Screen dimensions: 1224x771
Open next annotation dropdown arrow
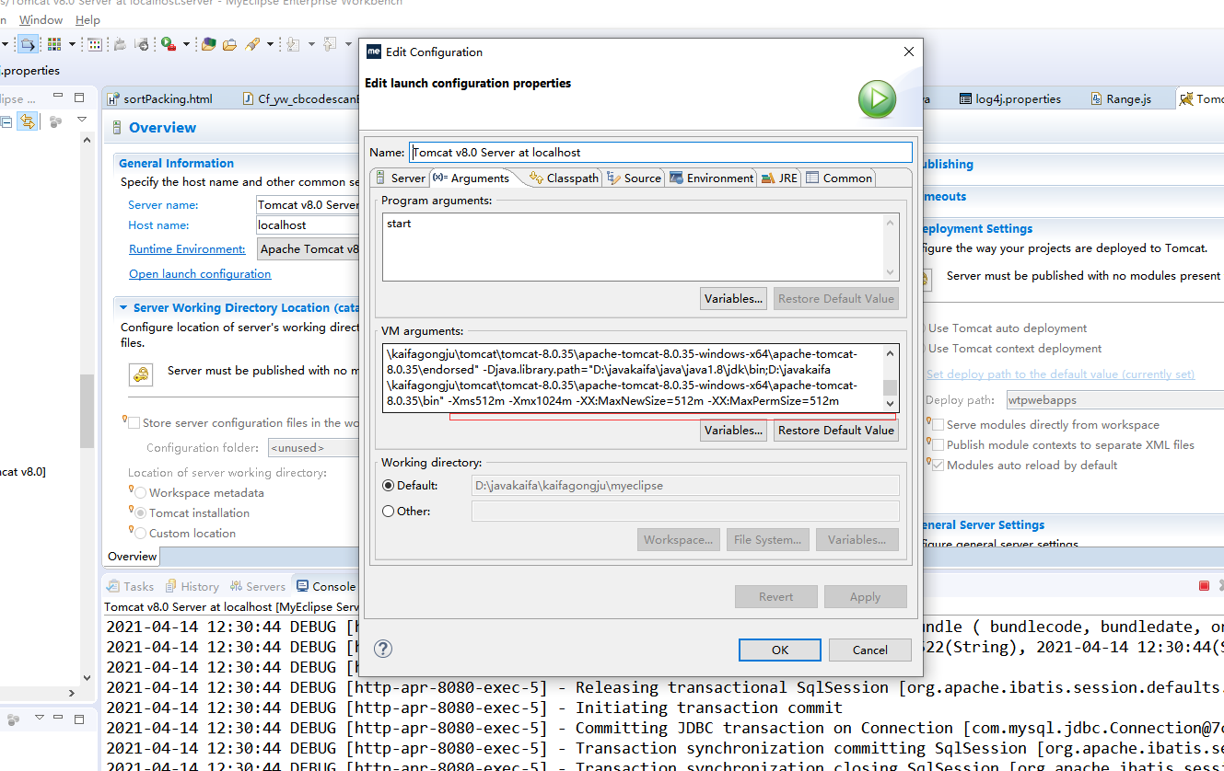point(311,44)
